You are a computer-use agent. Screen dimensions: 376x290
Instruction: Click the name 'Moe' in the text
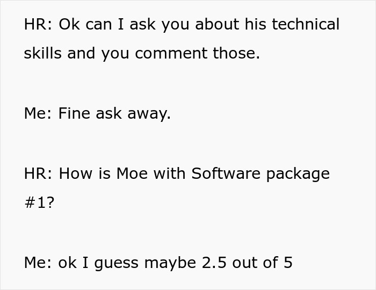(132, 173)
